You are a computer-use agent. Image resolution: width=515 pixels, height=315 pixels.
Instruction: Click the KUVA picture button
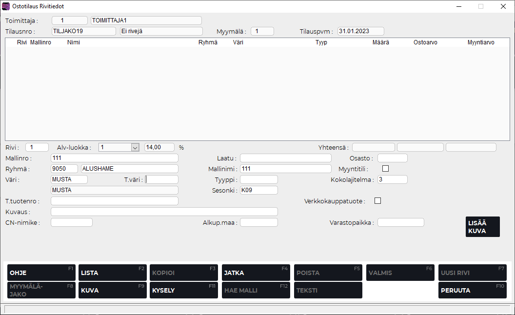tap(112, 290)
